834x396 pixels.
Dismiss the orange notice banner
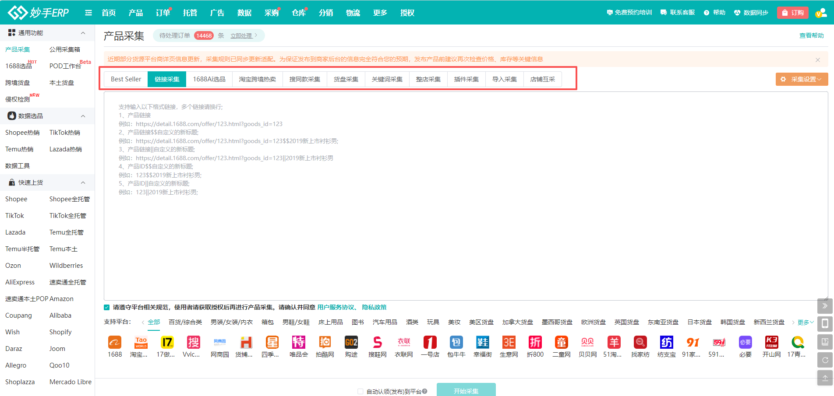[818, 60]
